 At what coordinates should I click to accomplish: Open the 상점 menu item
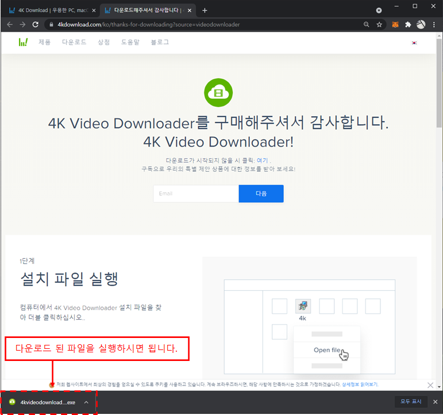(x=103, y=42)
